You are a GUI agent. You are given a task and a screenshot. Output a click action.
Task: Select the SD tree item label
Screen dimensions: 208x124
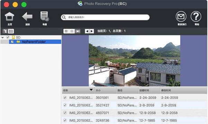pos(18,38)
